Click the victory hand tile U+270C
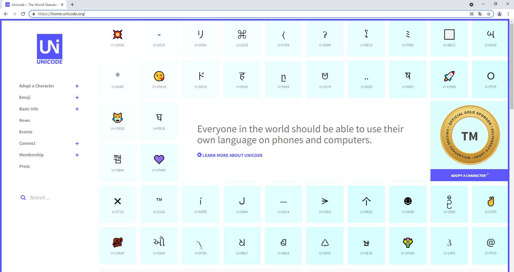 point(490,204)
